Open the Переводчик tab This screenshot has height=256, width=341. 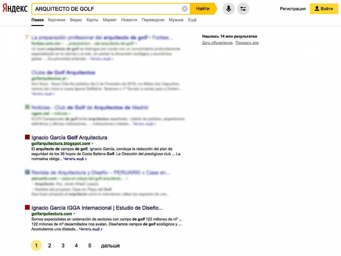coord(153,20)
